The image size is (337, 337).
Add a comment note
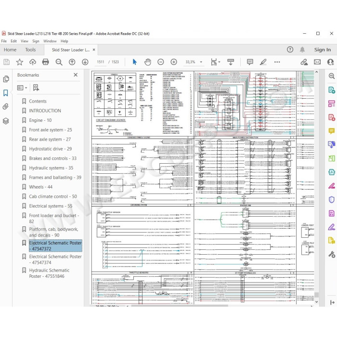250,62
